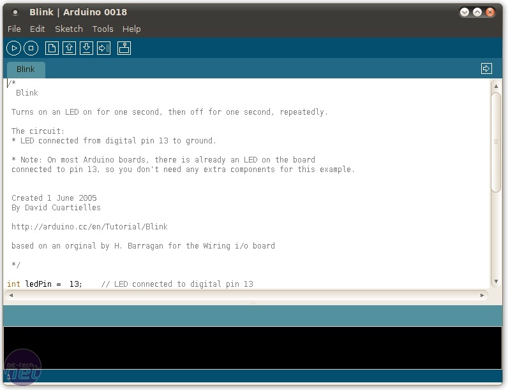Click the window menu dot in title bar
This screenshot has height=390, width=508.
(15, 13)
